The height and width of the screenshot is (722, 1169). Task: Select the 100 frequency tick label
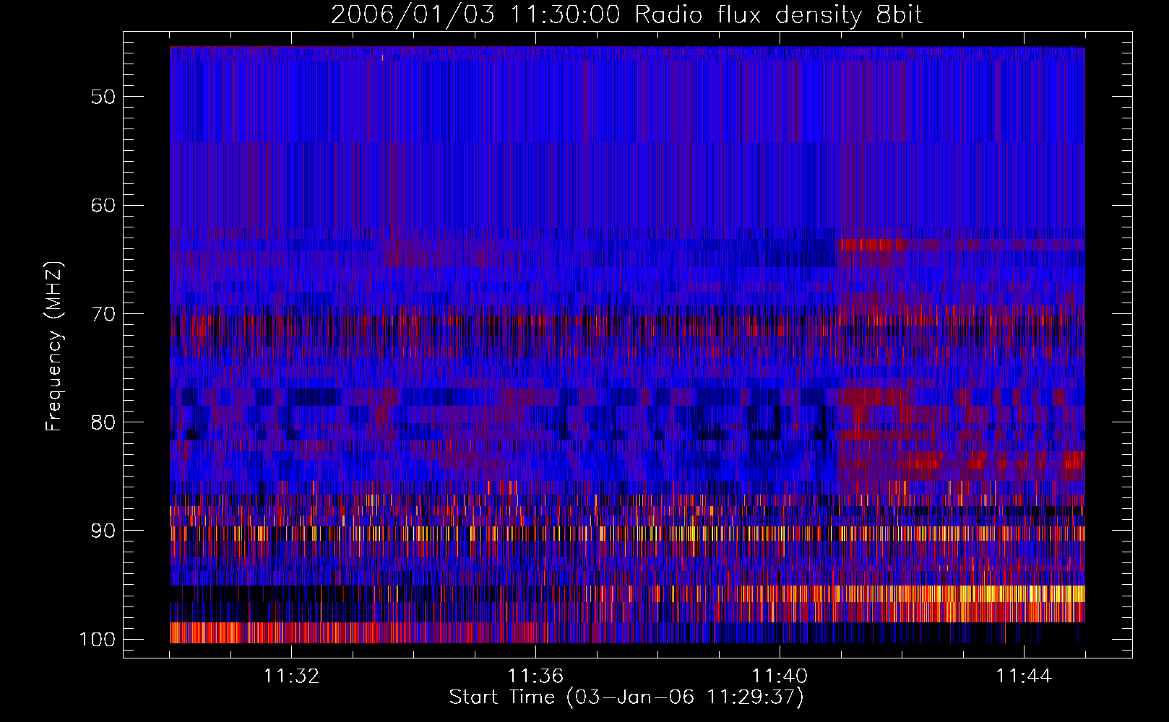[x=98, y=640]
